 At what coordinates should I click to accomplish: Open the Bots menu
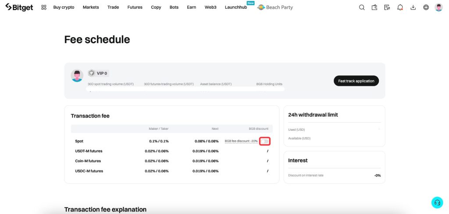pos(174,7)
